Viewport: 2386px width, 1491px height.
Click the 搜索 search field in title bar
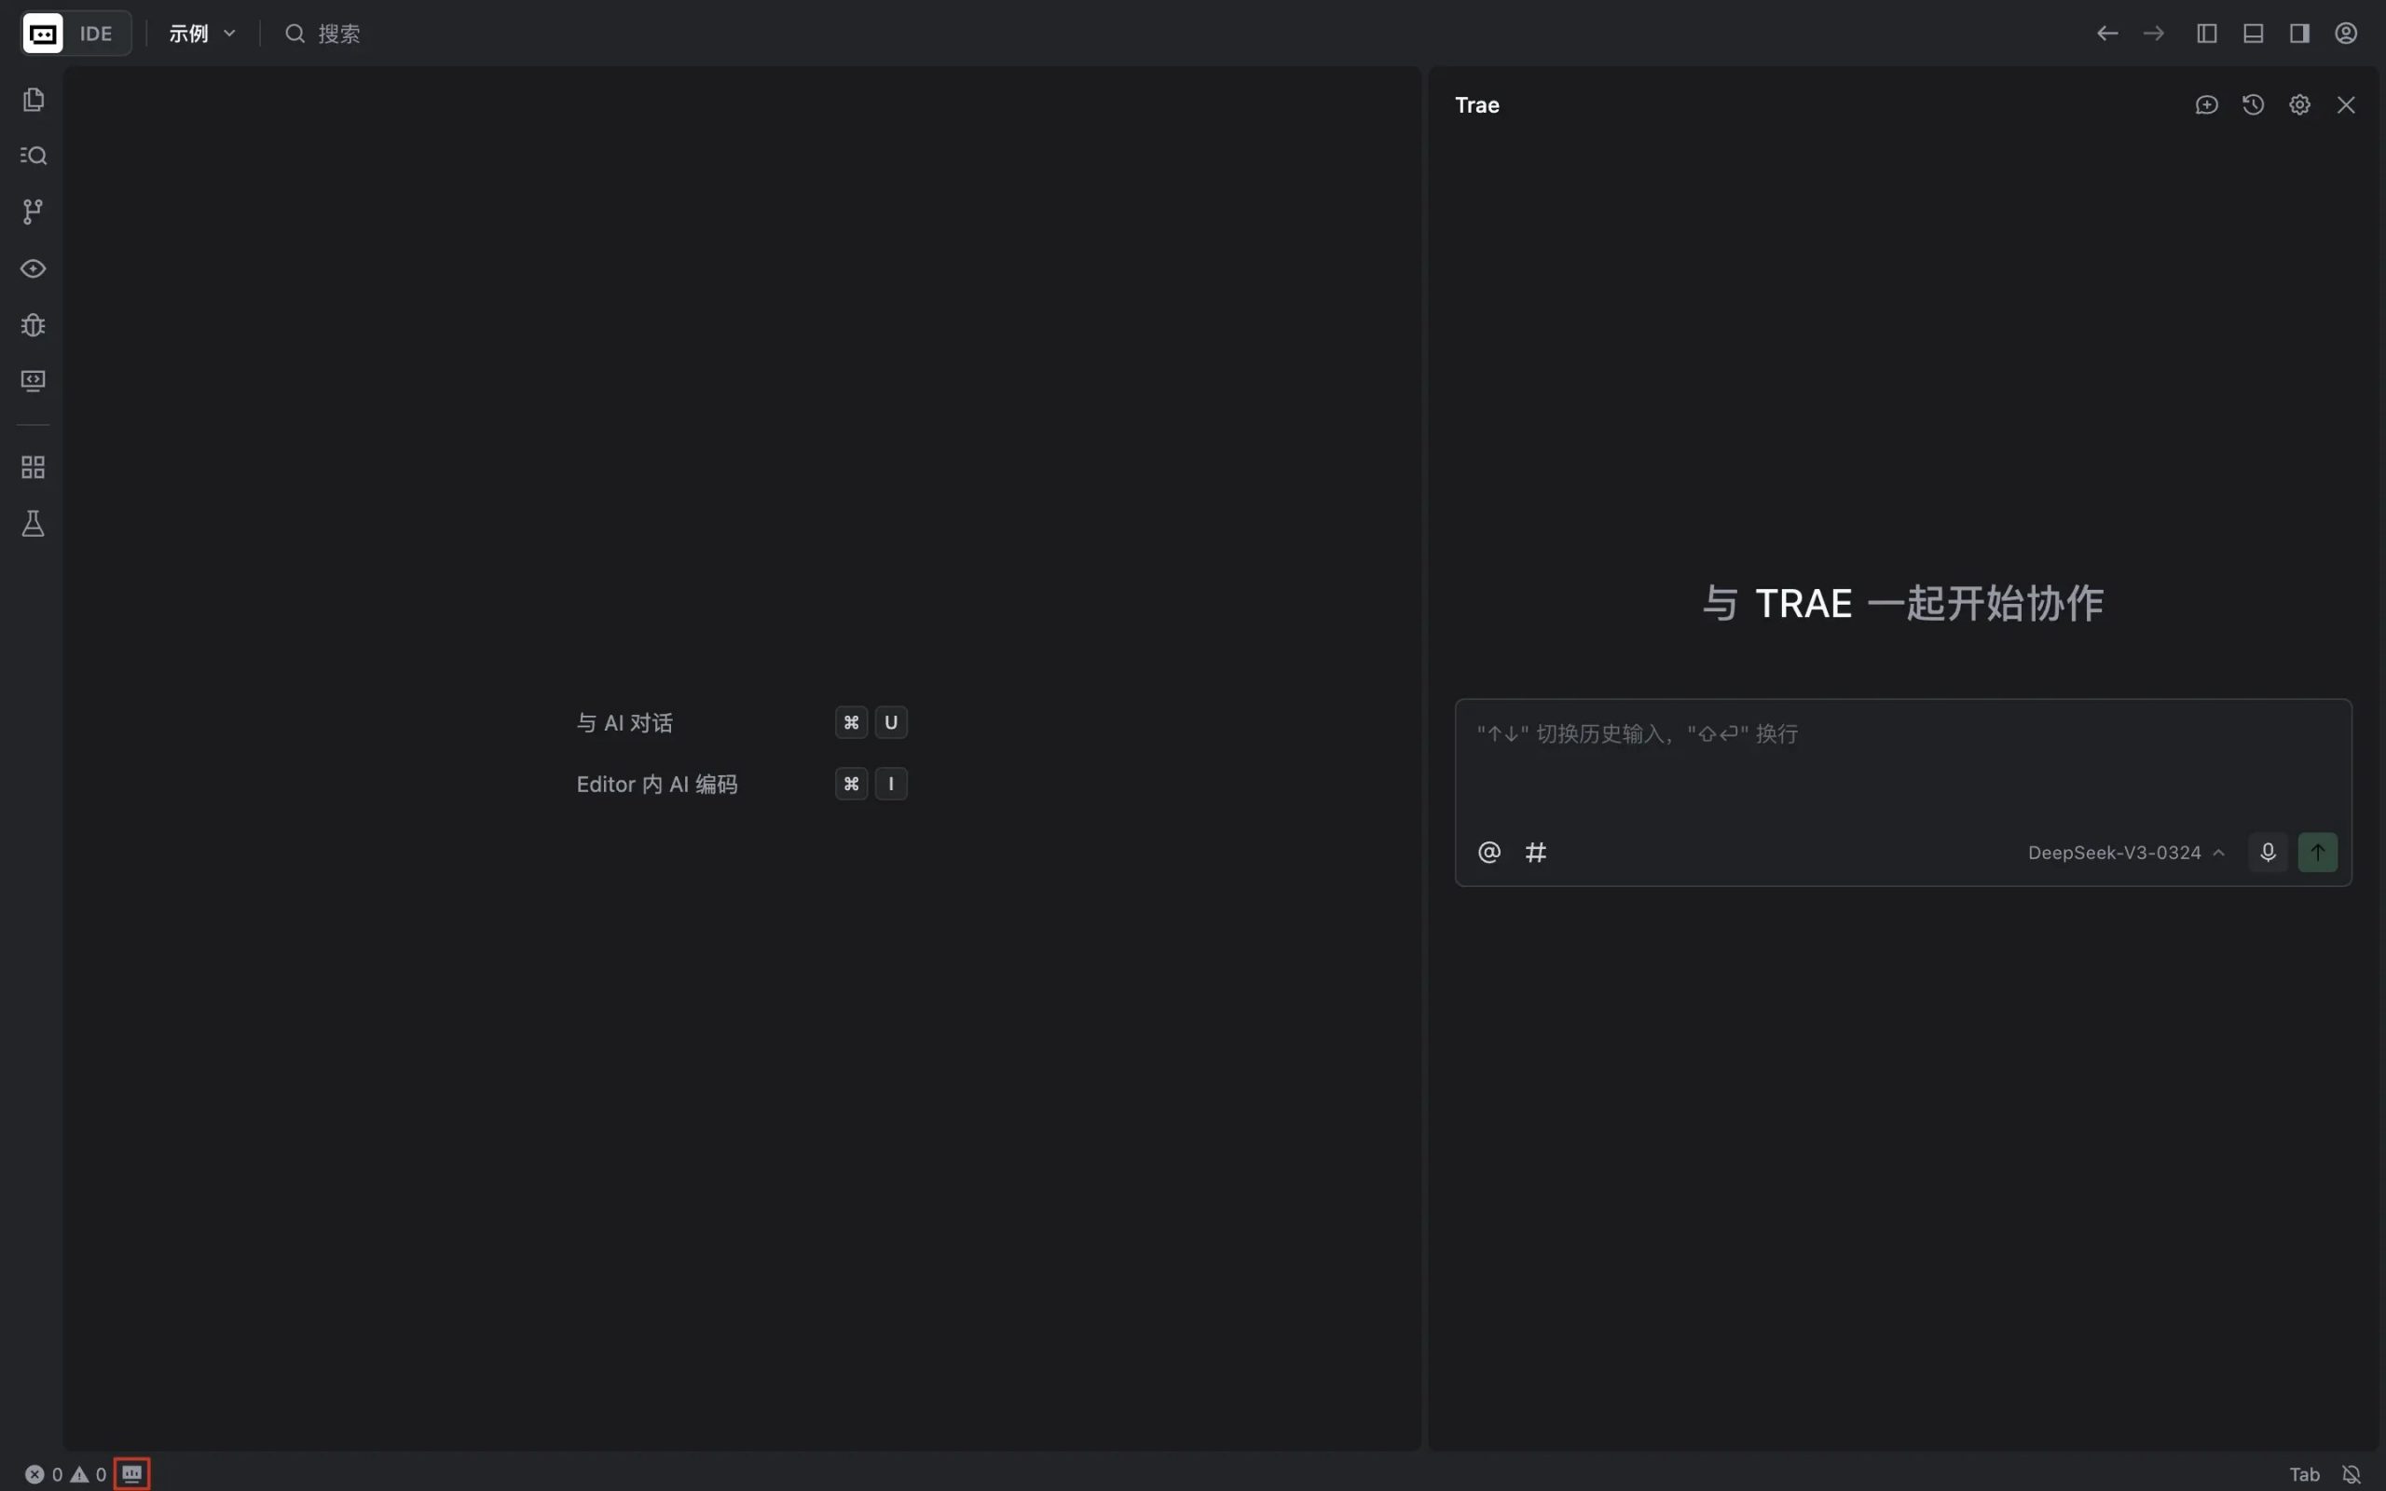click(x=323, y=34)
